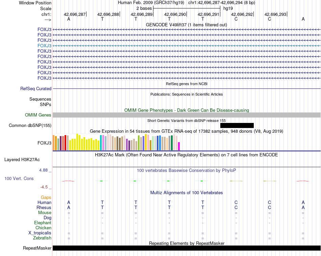Click the first orange GTEx expression bar
Image resolution: width=321 pixels, height=256 pixels.
point(54,143)
